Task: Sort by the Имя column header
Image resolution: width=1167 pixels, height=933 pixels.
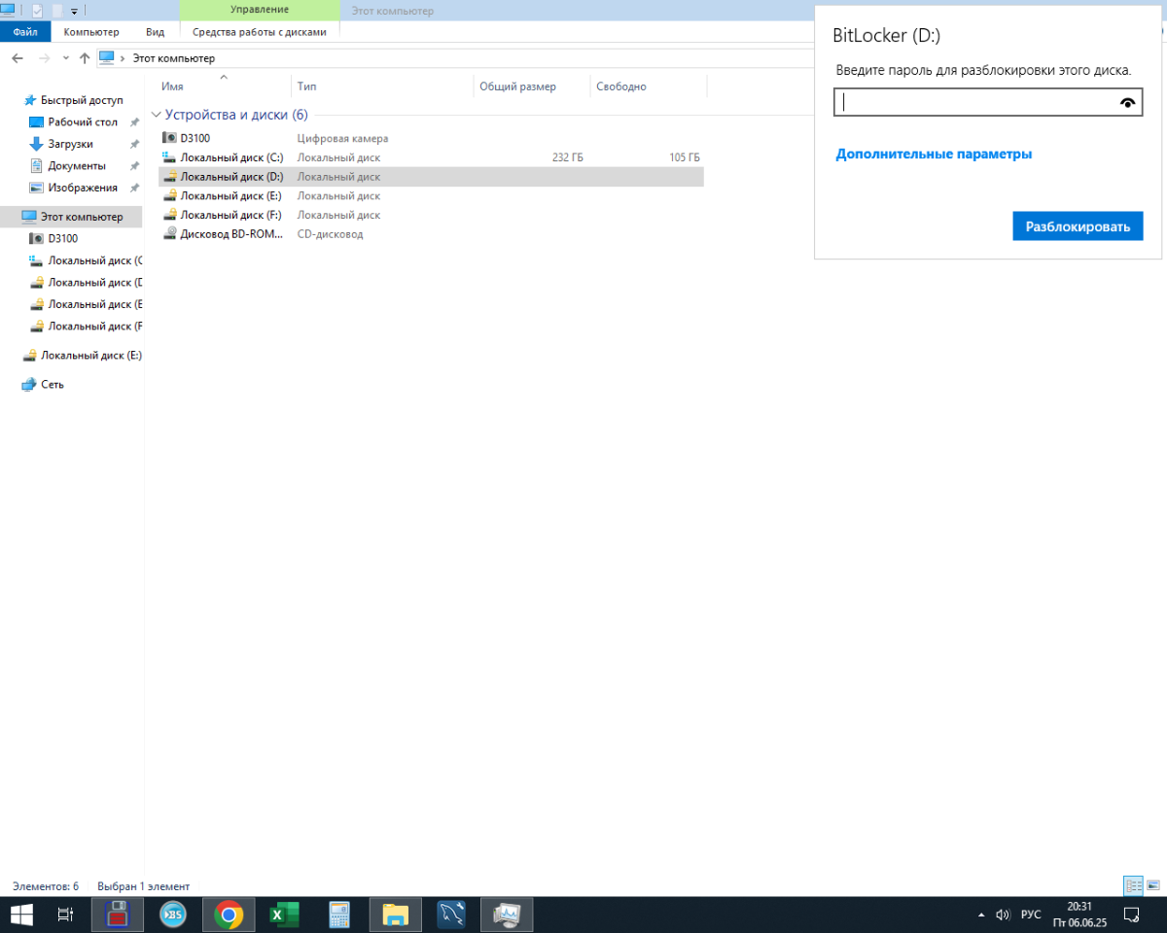Action: [224, 86]
